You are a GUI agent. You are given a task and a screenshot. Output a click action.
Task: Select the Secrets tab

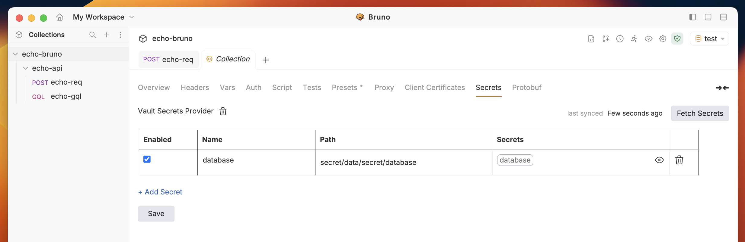(488, 88)
